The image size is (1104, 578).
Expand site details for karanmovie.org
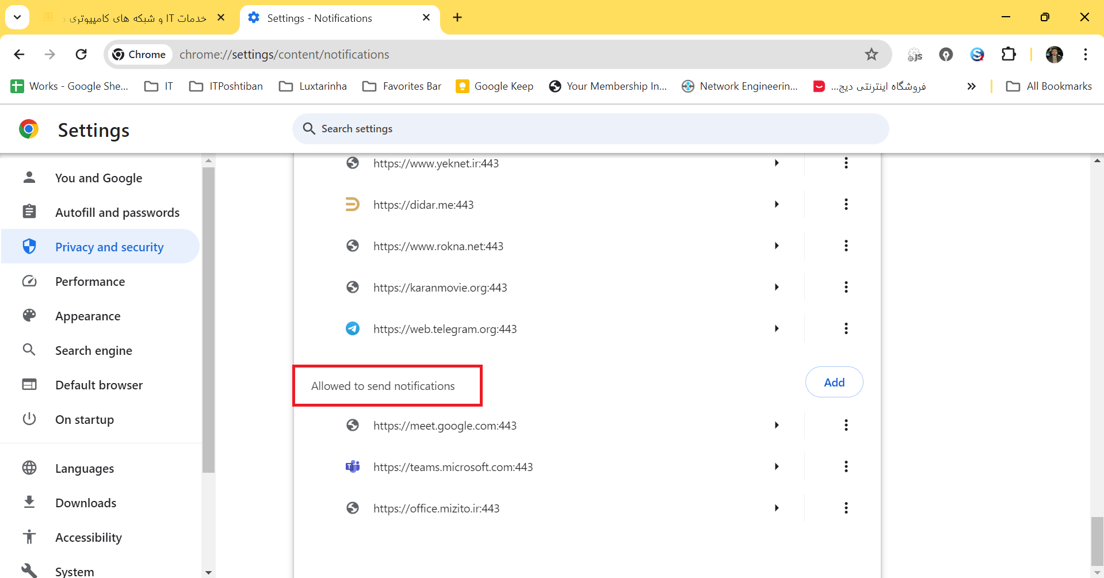point(777,287)
